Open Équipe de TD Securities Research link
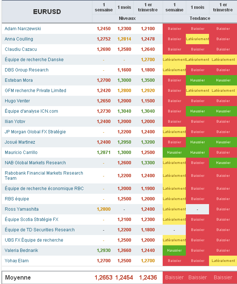The image size is (237, 284). pyautogui.click(x=40, y=230)
